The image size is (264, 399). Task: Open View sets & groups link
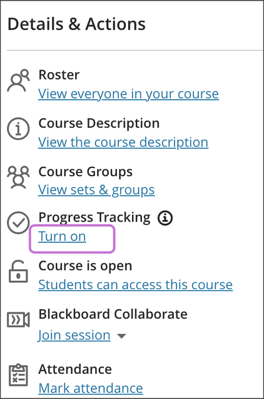(x=96, y=190)
